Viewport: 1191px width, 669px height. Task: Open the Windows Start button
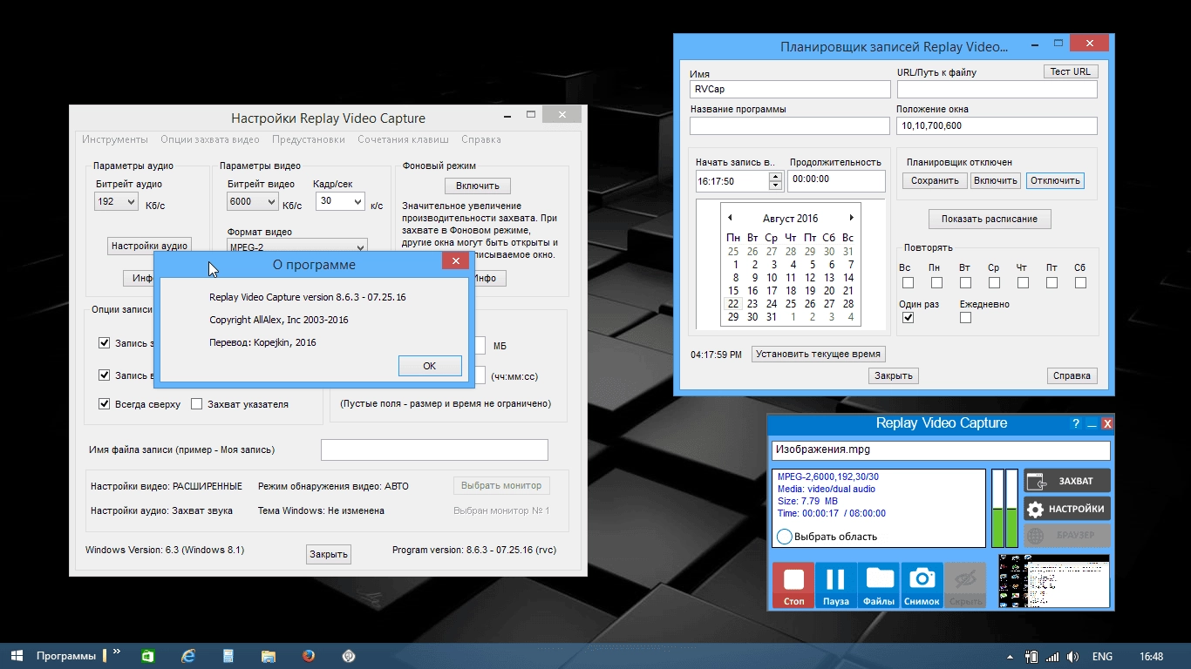16,656
